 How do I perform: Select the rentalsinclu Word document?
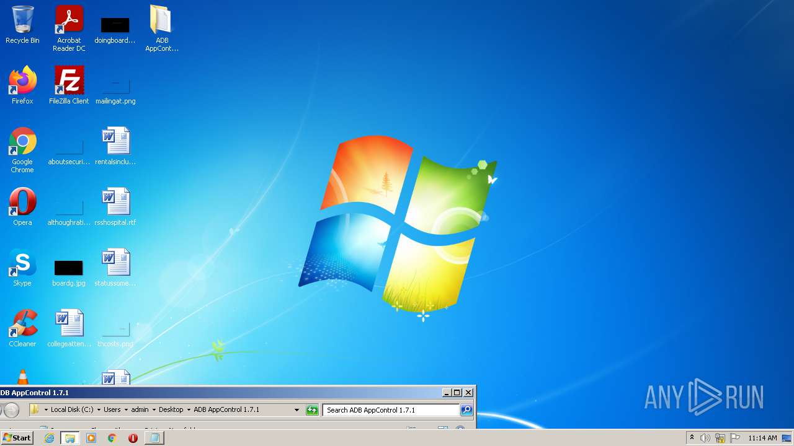point(115,146)
